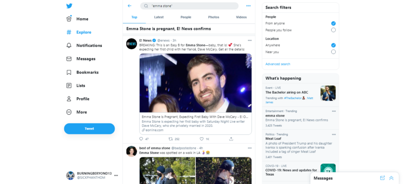Image resolution: width=403 pixels, height=184 pixels.
Task: Open BURNINGBERYOND13 account switcher
Action: point(92,176)
